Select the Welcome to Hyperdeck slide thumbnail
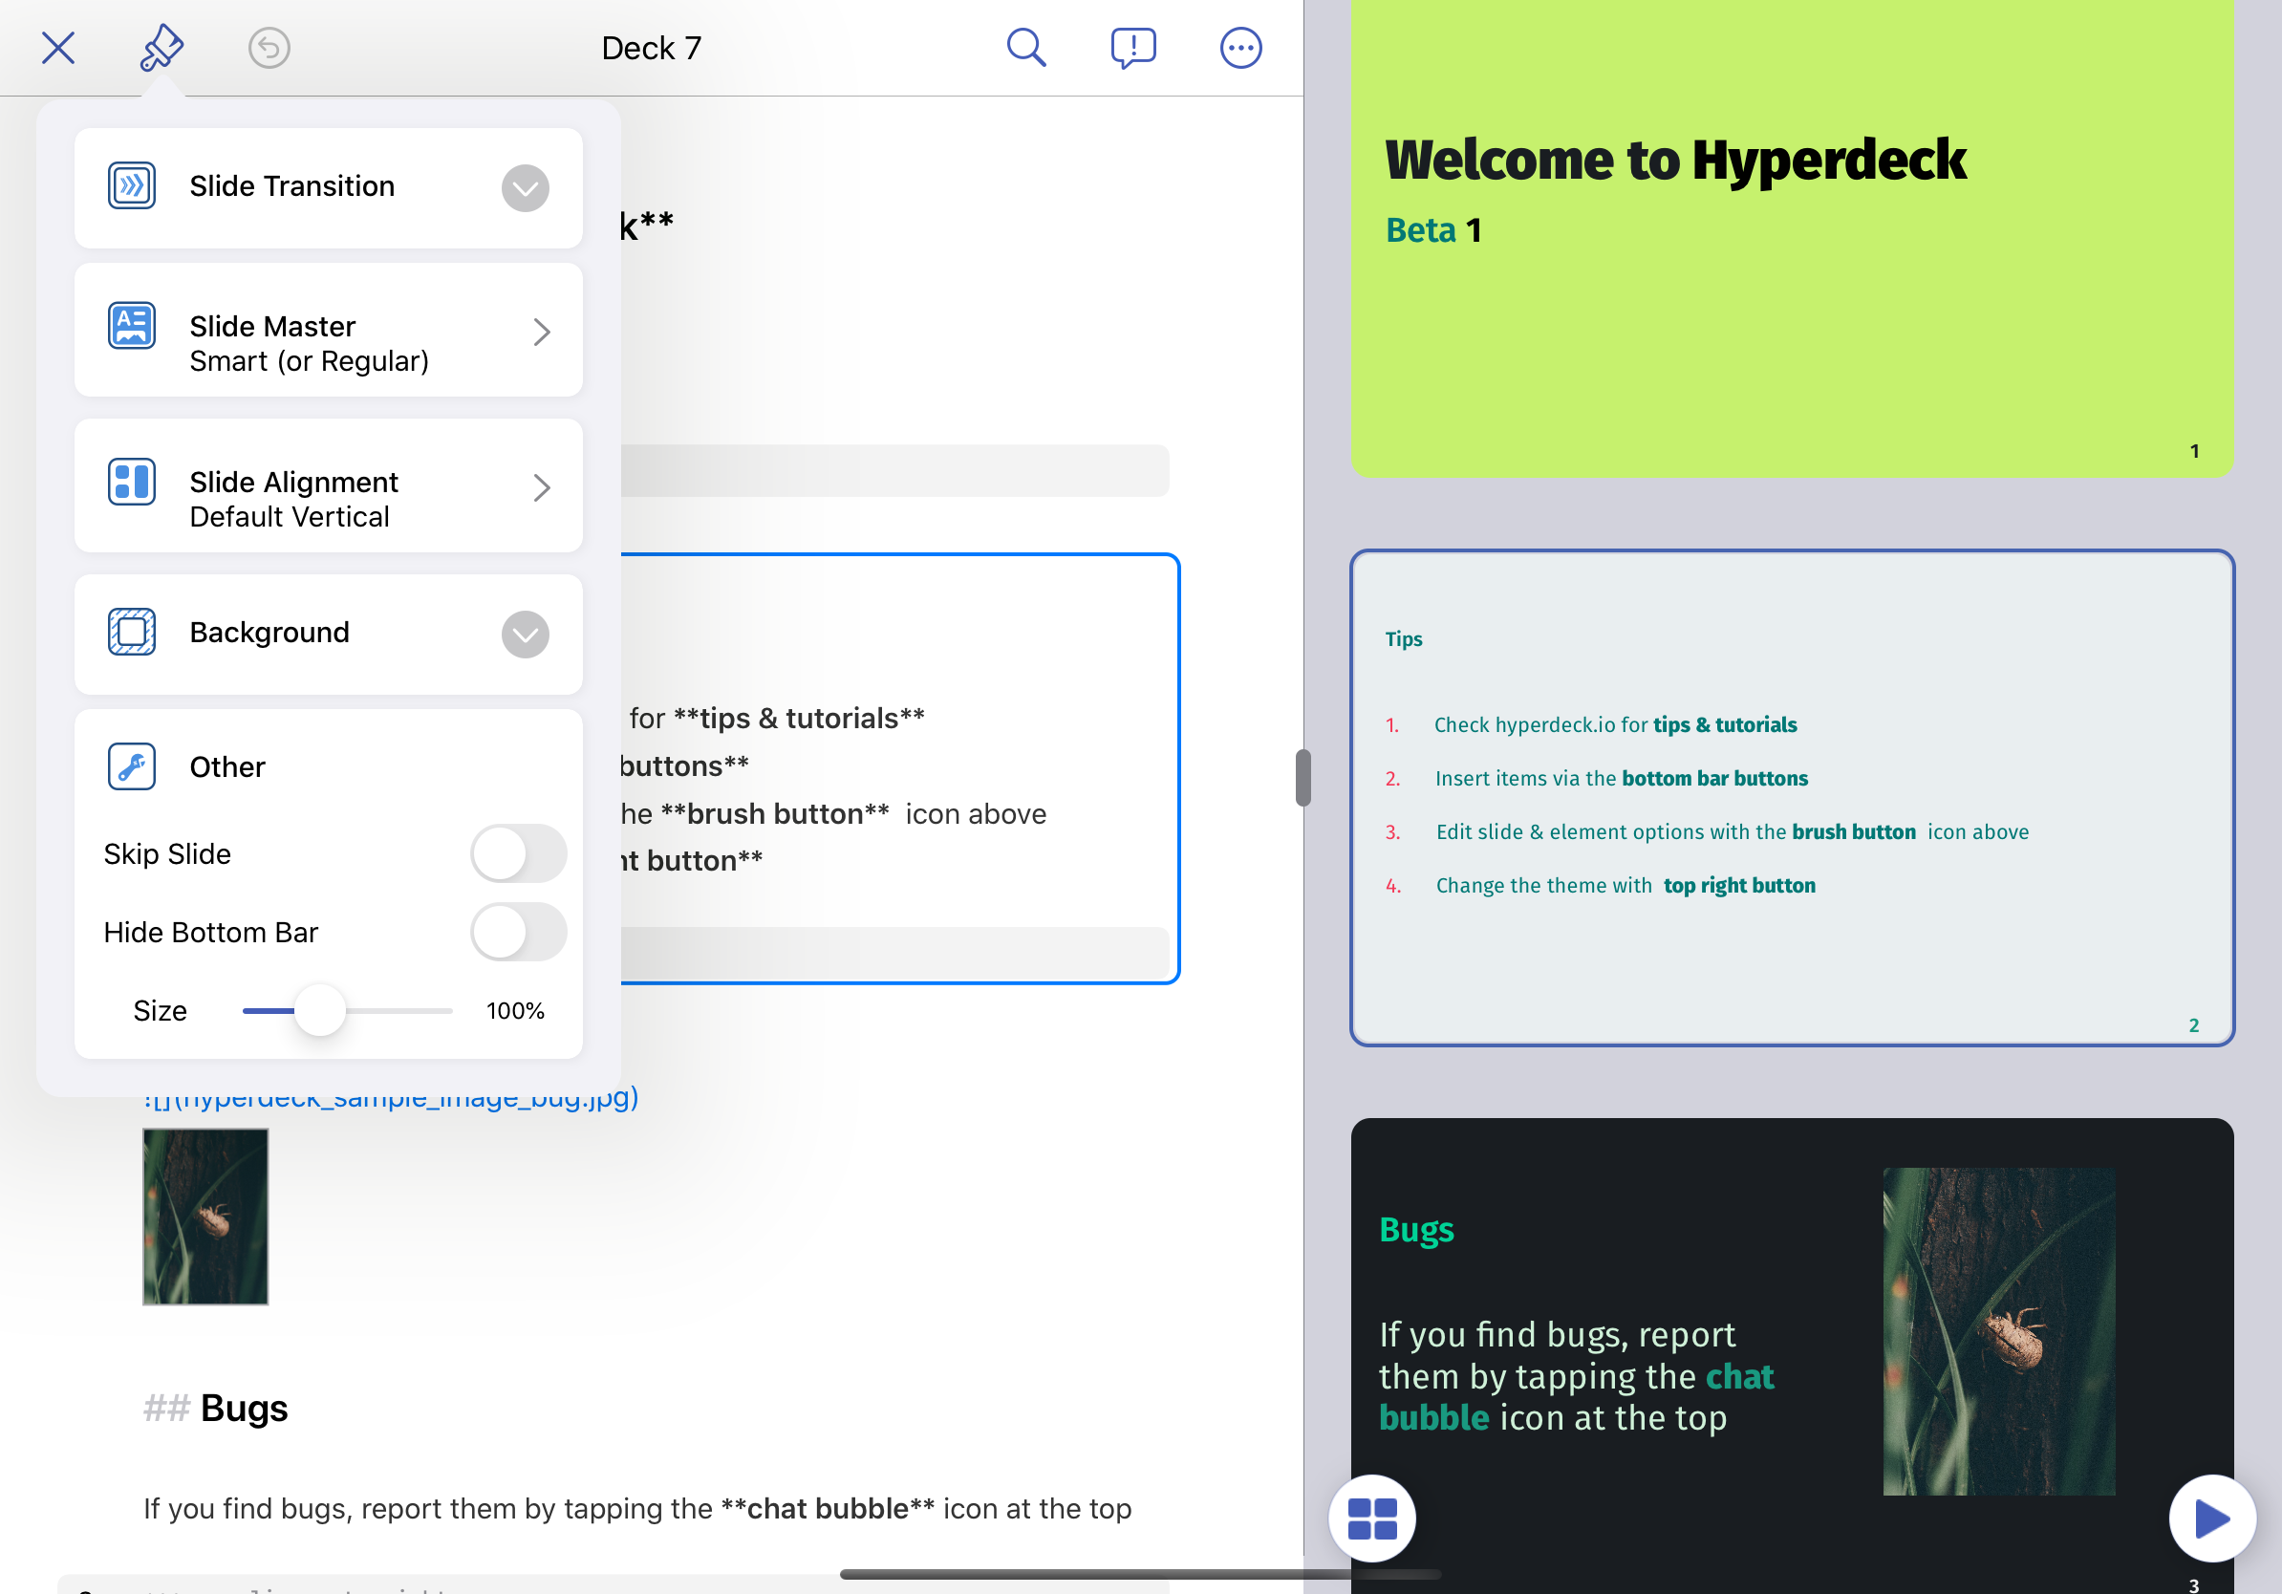Image resolution: width=2282 pixels, height=1594 pixels. [1791, 239]
